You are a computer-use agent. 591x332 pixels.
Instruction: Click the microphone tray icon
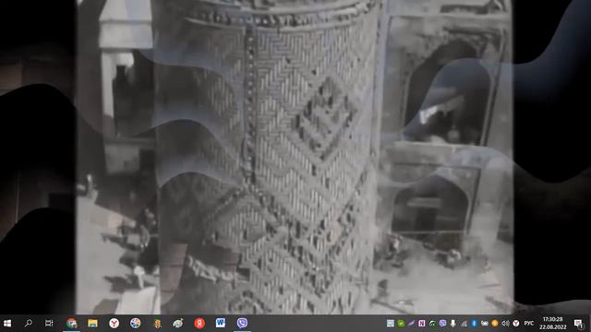453,324
